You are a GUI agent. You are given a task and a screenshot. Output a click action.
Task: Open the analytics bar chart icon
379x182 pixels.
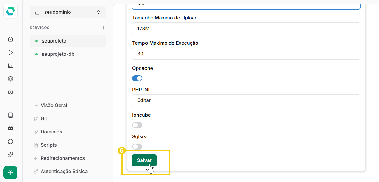tap(11, 65)
